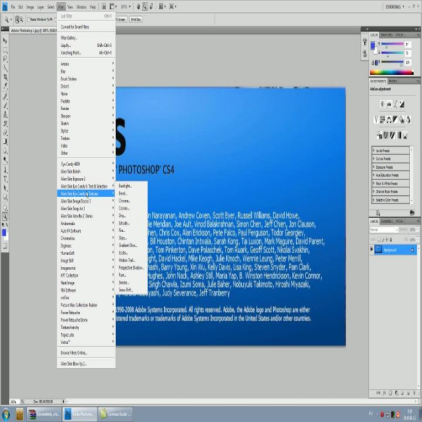Click Curves adjustment icon

[396, 104]
